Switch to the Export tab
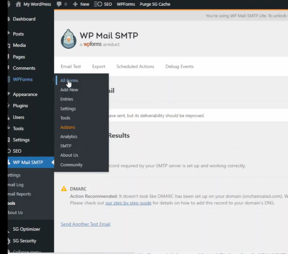This screenshot has width=288, height=254. [98, 66]
